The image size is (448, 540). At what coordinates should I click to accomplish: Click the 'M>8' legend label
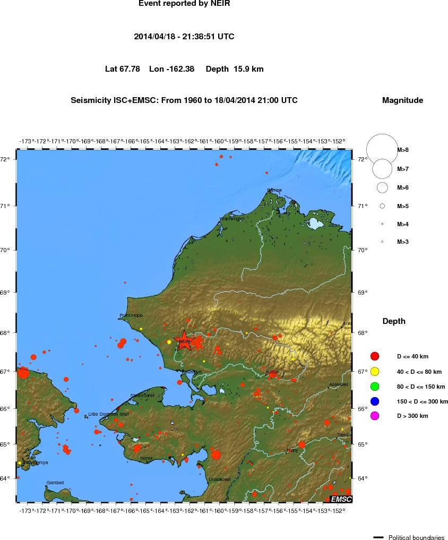(x=403, y=150)
